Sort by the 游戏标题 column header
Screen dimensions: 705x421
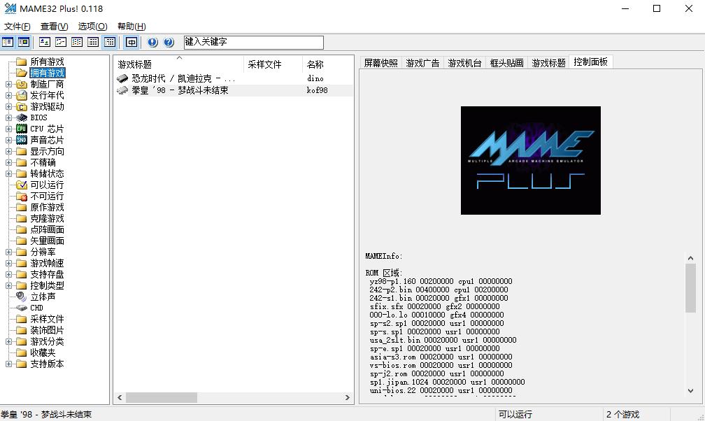click(x=178, y=64)
